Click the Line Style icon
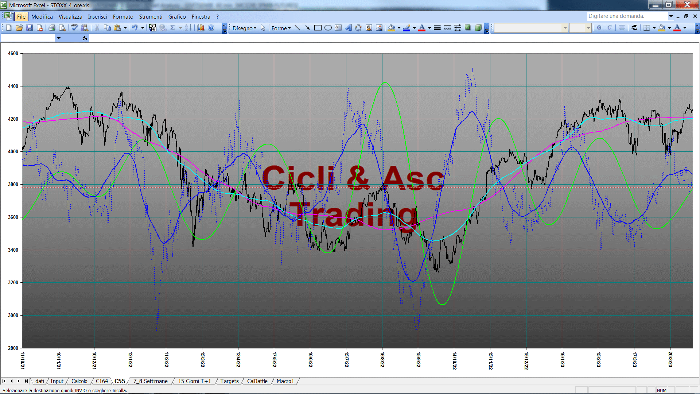 click(437, 28)
